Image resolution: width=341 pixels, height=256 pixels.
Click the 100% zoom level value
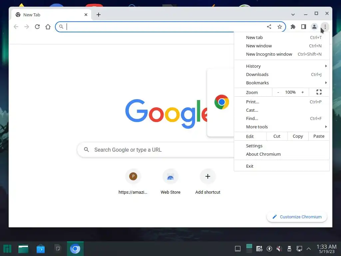coord(290,92)
